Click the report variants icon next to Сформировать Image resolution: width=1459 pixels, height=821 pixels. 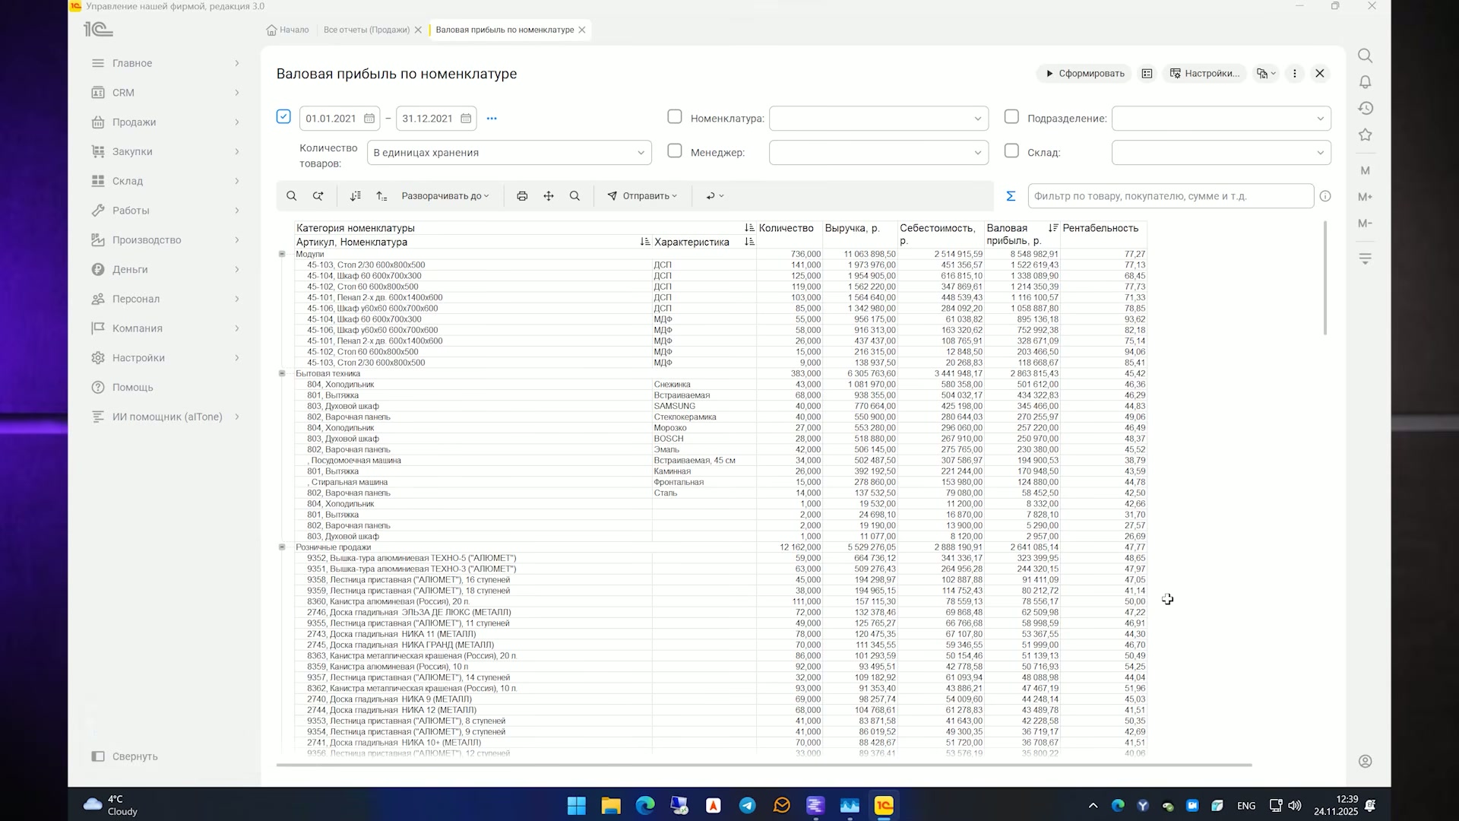[x=1147, y=74]
